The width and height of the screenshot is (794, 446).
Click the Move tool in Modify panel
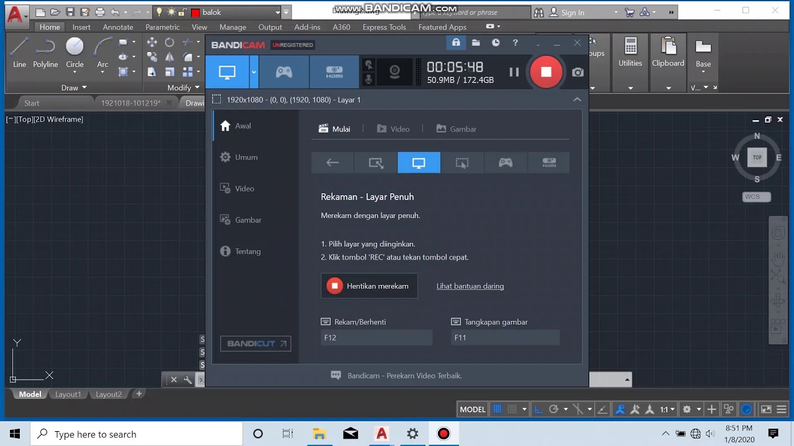point(152,42)
